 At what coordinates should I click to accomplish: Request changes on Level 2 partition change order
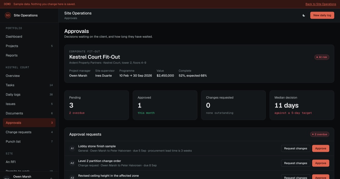(x=296, y=163)
